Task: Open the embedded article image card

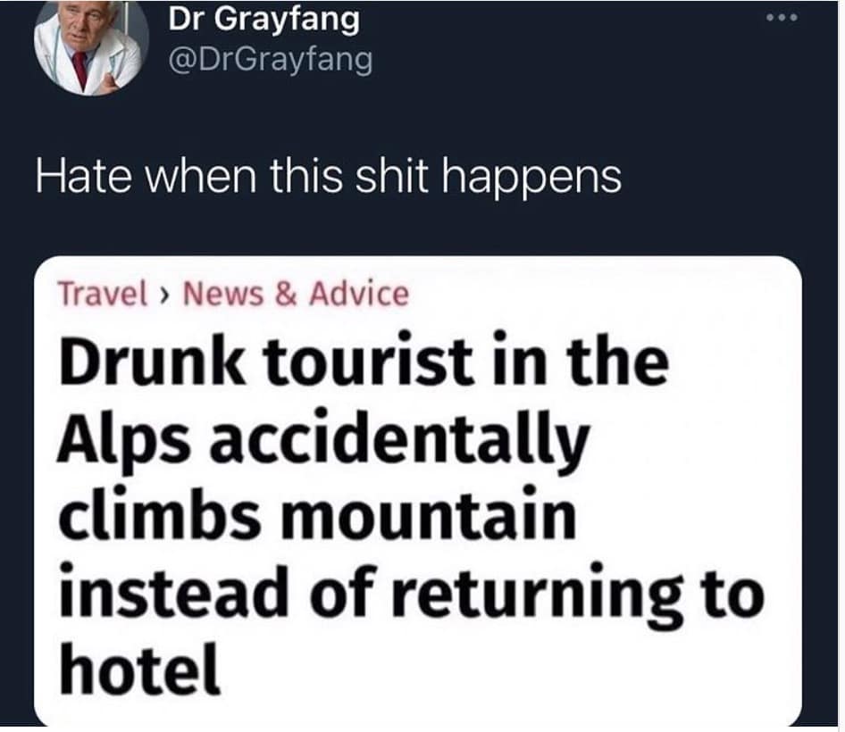Action: pyautogui.click(x=418, y=491)
